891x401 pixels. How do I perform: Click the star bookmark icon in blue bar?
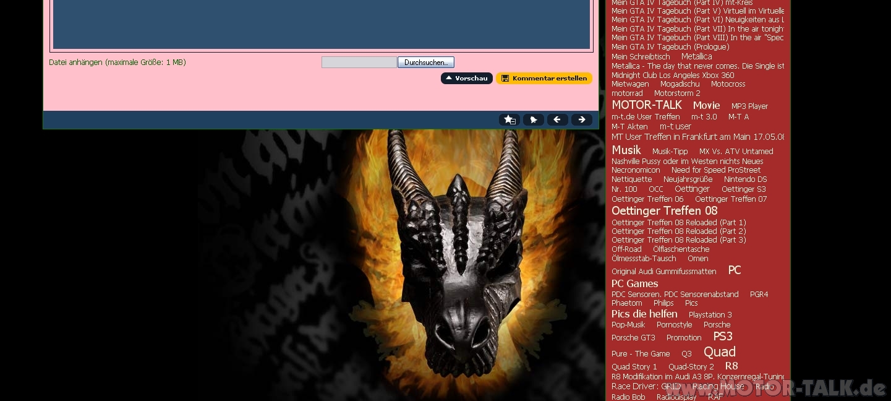pyautogui.click(x=509, y=120)
